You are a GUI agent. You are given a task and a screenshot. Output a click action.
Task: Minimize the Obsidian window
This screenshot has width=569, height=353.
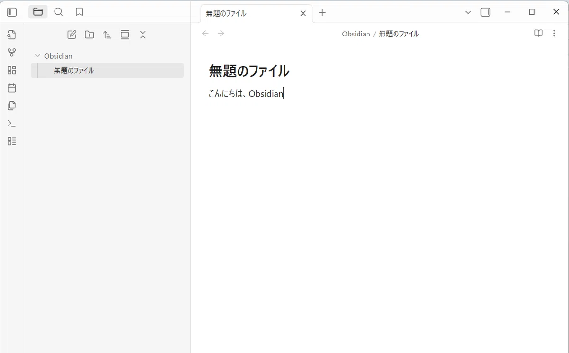pyautogui.click(x=507, y=12)
